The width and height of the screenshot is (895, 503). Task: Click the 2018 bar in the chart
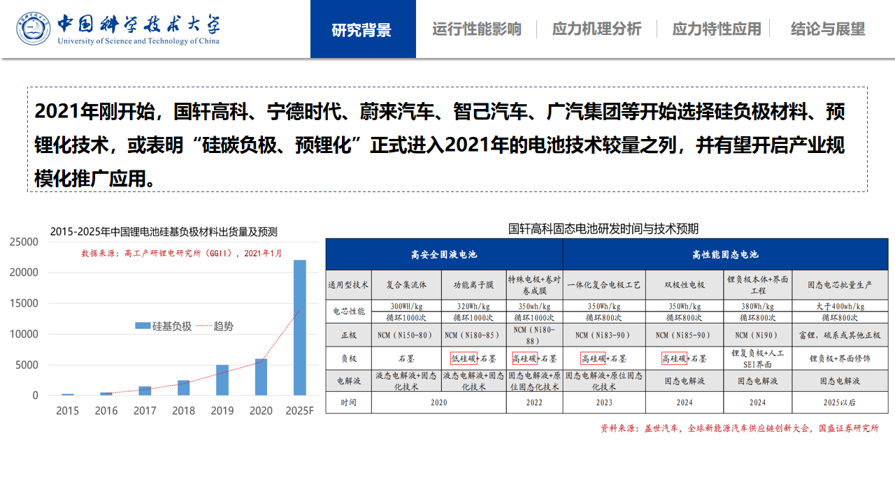point(183,388)
